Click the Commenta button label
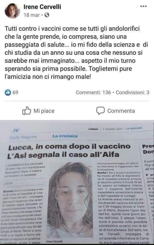This screenshot has height=245, width=154. (121, 111)
